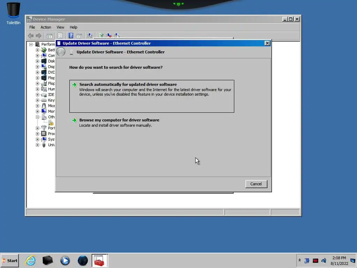Click the blue Help question-mark toolbar icon
This screenshot has height=268, width=357.
point(71,36)
